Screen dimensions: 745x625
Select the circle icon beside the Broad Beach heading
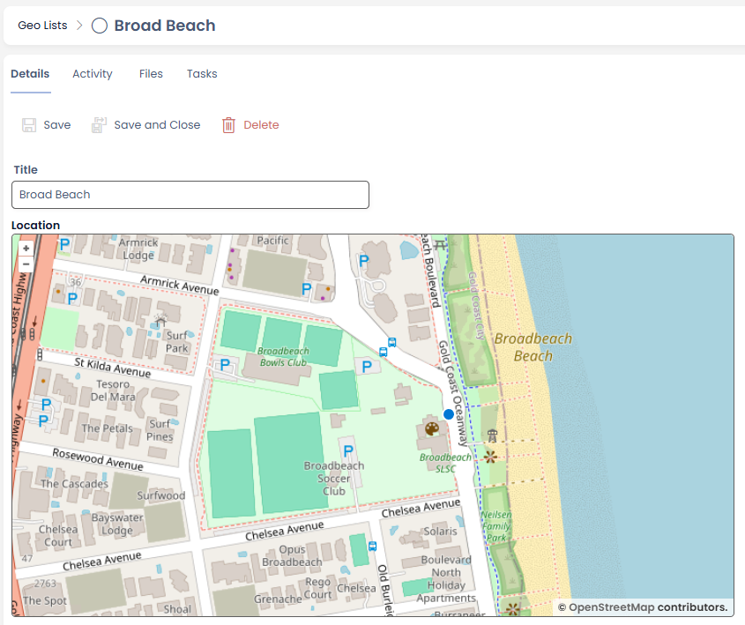point(99,26)
